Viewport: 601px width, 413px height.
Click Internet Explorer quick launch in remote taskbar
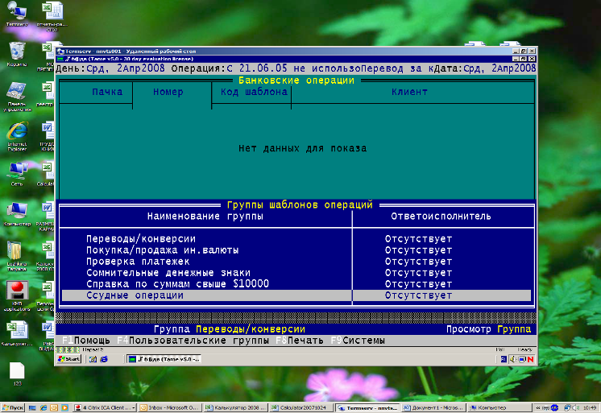[104, 359]
